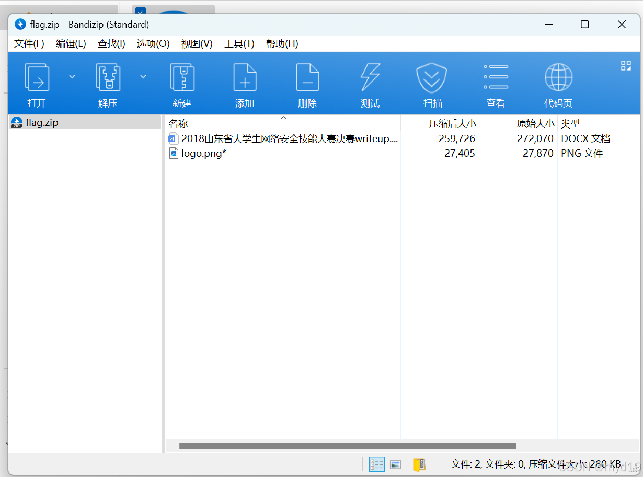Click the Extract (解压) toolbar icon
Image resolution: width=643 pixels, height=477 pixels.
click(x=108, y=77)
